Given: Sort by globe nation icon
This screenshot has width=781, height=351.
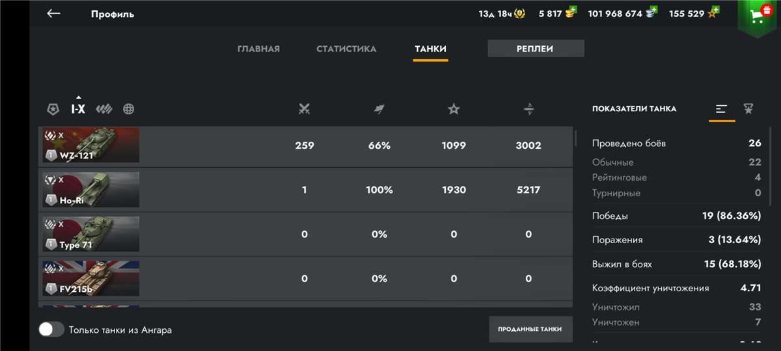Looking at the screenshot, I should 129,109.
